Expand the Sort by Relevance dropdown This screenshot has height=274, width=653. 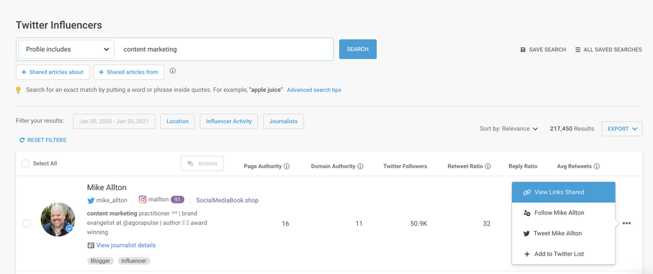[x=509, y=129]
